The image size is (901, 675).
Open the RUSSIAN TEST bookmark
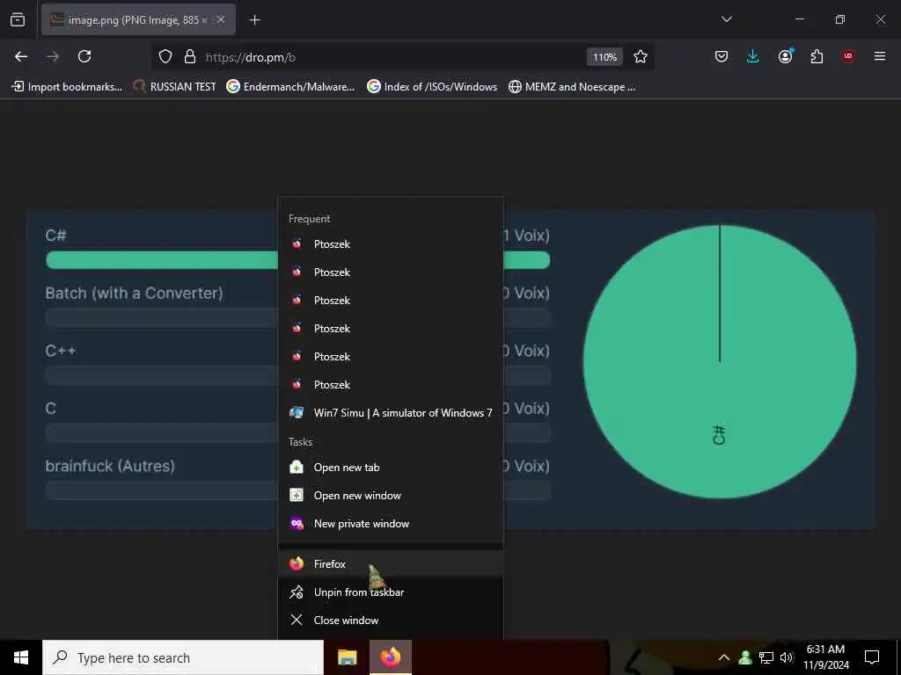(175, 87)
